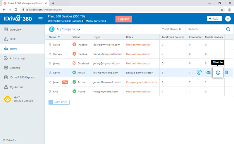Open IDrive 360 Express in the sidebar

point(23,77)
